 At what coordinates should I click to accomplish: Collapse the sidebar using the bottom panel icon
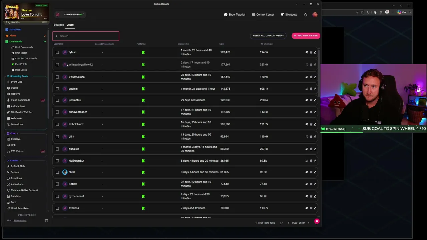click(x=46, y=221)
